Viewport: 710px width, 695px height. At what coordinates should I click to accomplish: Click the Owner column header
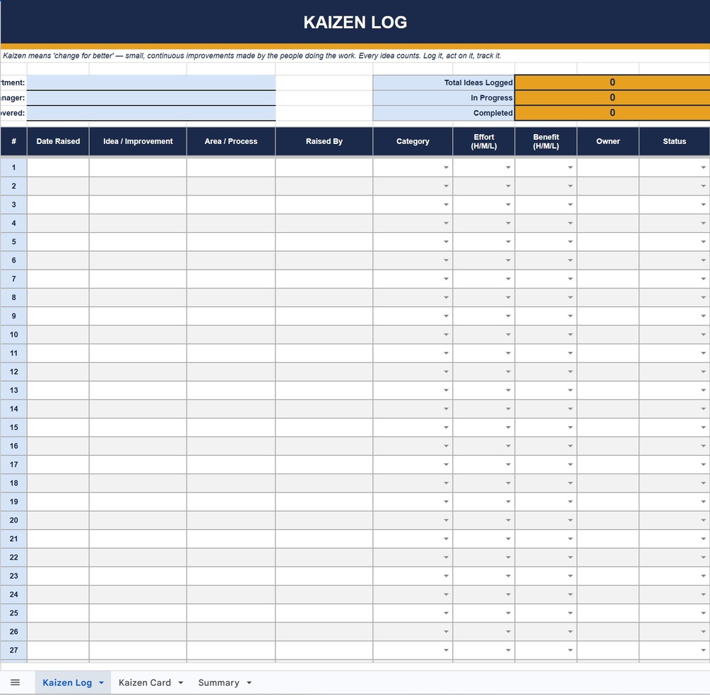coord(608,142)
